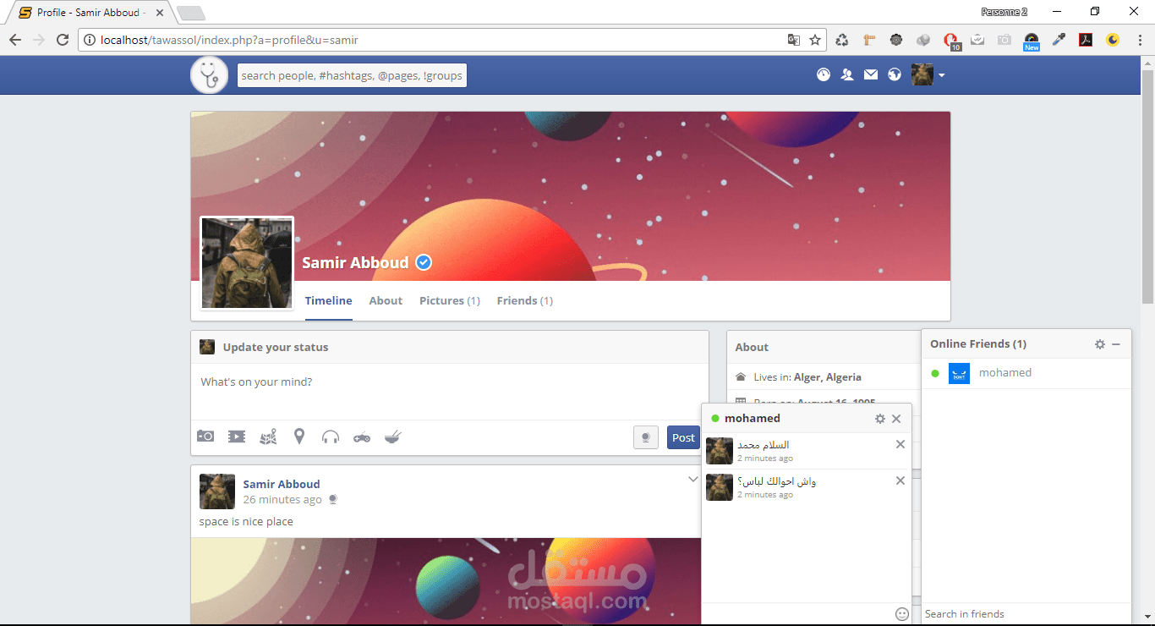The image size is (1155, 626).
Task: Open the recycle arrows extension
Action: (x=842, y=40)
